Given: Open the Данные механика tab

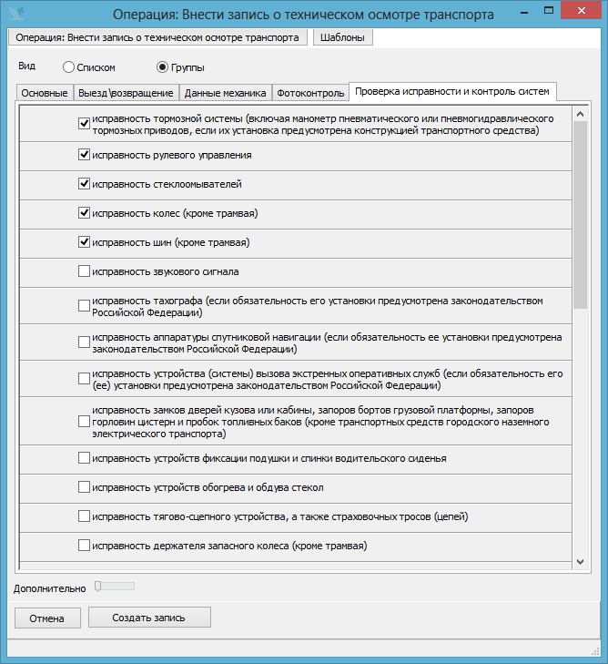Looking at the screenshot, I should coord(225,93).
